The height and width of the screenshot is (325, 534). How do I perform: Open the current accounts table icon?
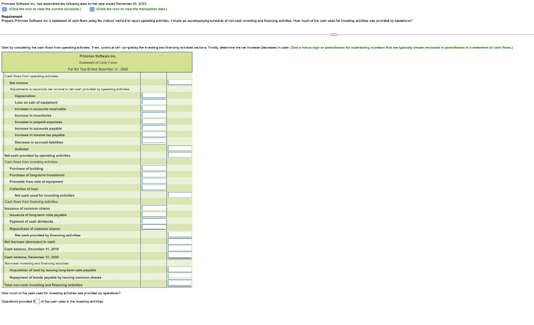point(4,9)
